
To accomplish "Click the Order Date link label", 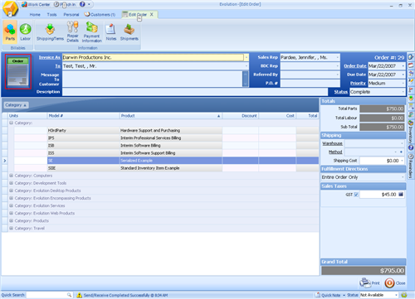I will tap(355, 66).
